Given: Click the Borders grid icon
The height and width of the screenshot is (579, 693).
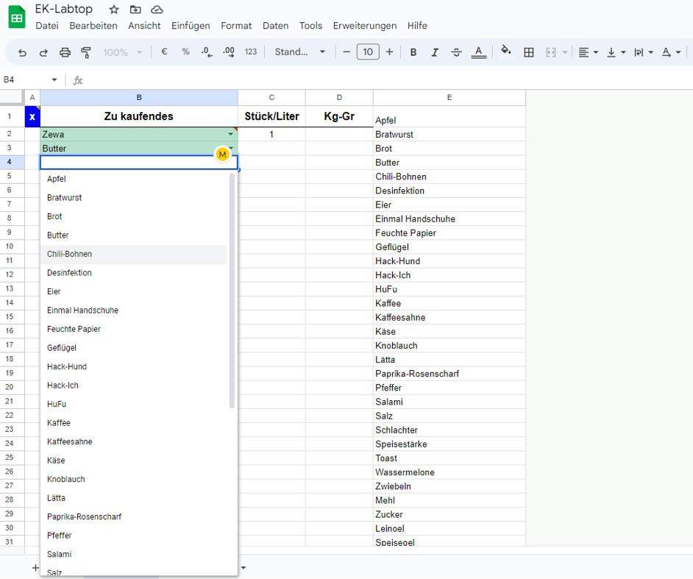Looking at the screenshot, I should tap(528, 52).
